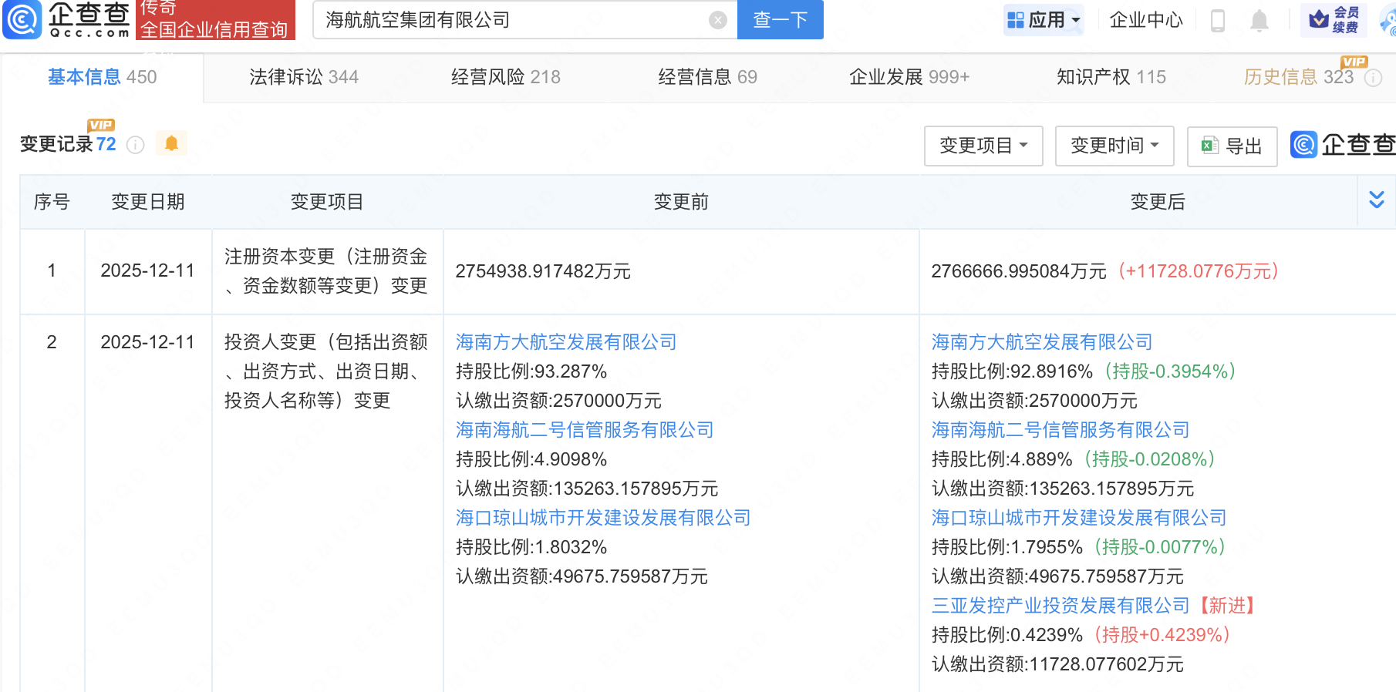This screenshot has height=692, width=1396.
Task: Switch to the 经营风险 tab
Action: tap(505, 77)
